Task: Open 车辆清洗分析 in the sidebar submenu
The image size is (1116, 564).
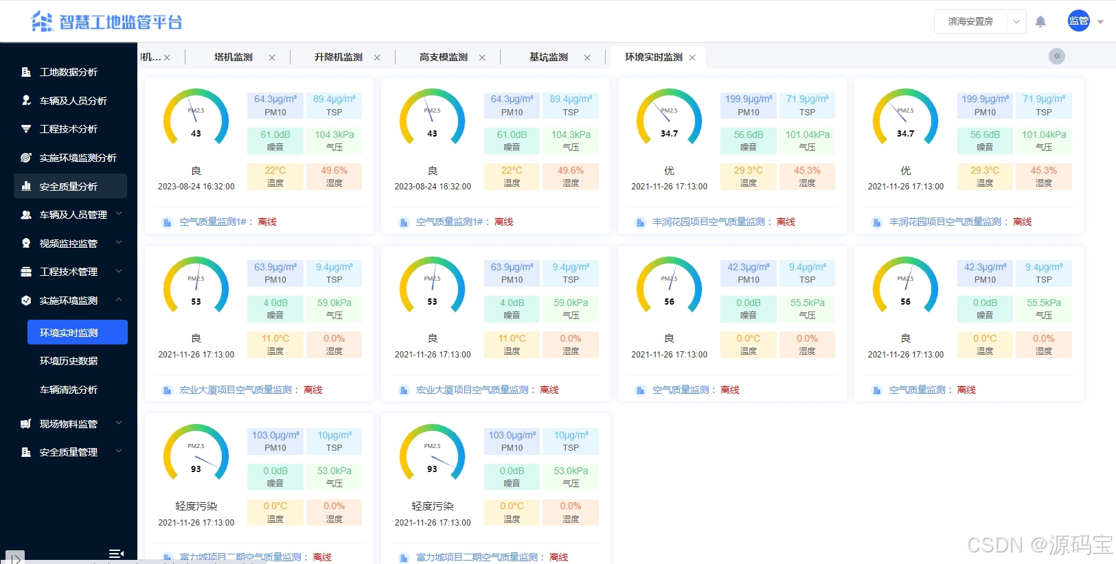Action: tap(69, 390)
